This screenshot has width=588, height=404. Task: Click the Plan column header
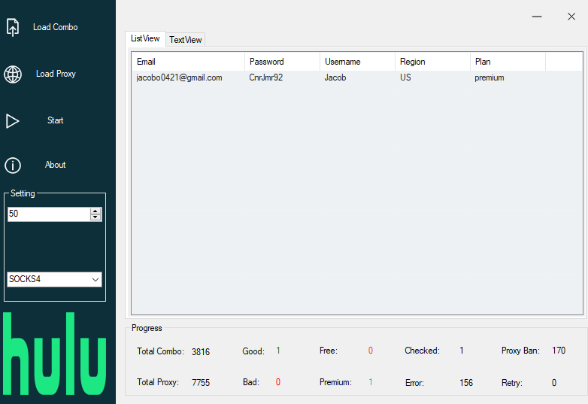508,62
